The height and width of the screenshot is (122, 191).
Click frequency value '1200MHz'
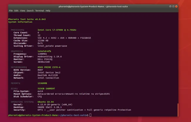42,54
